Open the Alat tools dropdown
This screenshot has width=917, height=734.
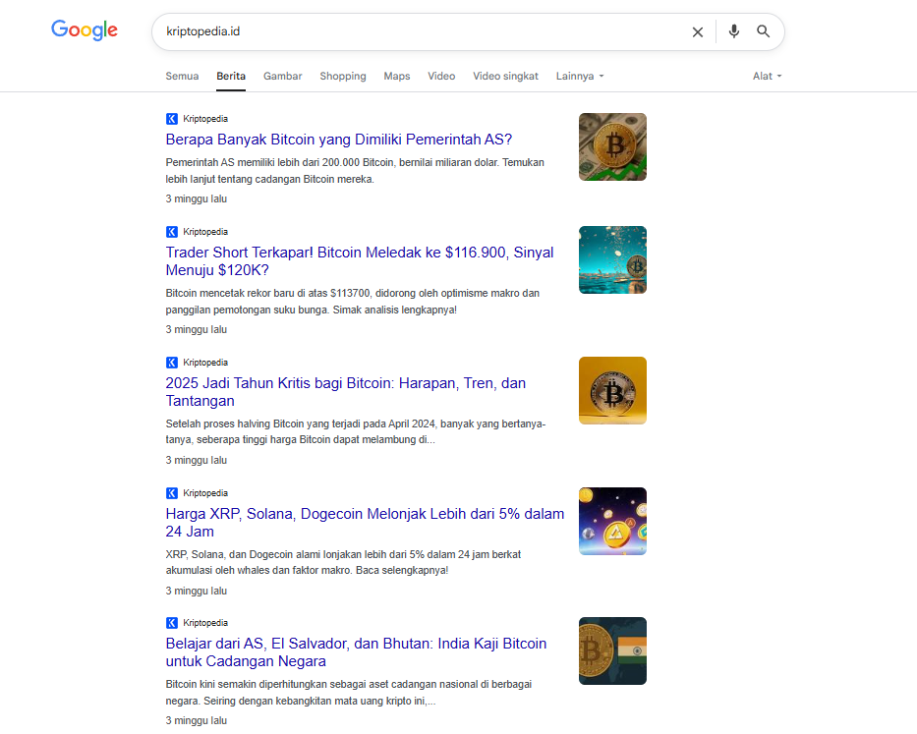[767, 76]
